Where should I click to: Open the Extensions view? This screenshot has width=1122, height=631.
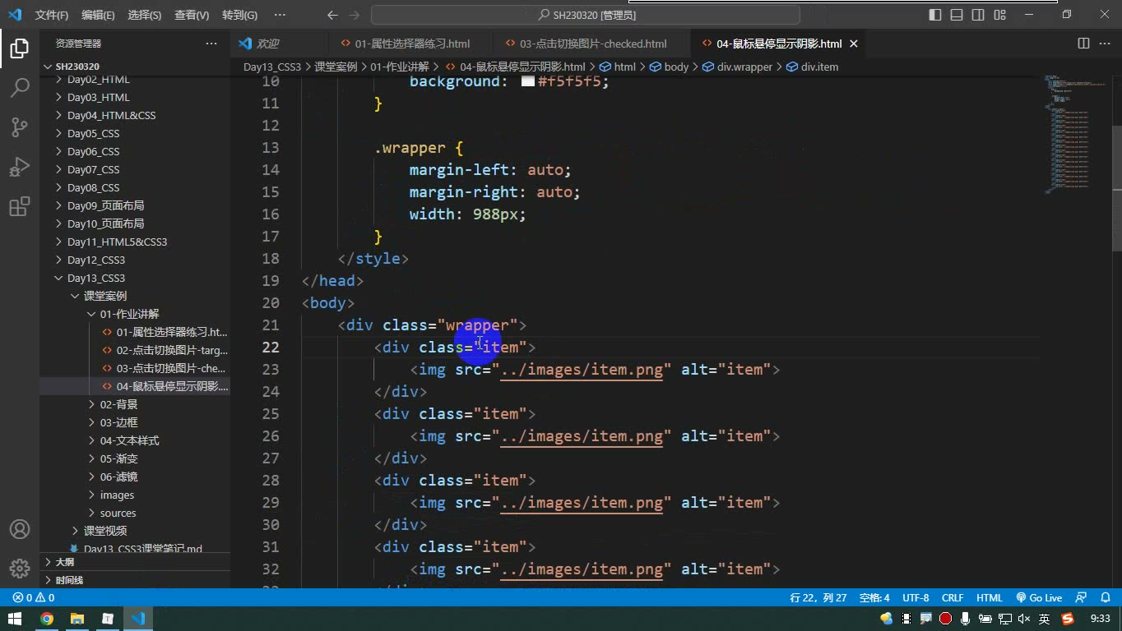(20, 207)
